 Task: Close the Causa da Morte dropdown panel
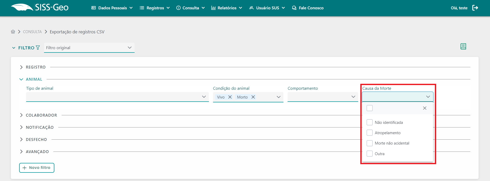pos(425,108)
